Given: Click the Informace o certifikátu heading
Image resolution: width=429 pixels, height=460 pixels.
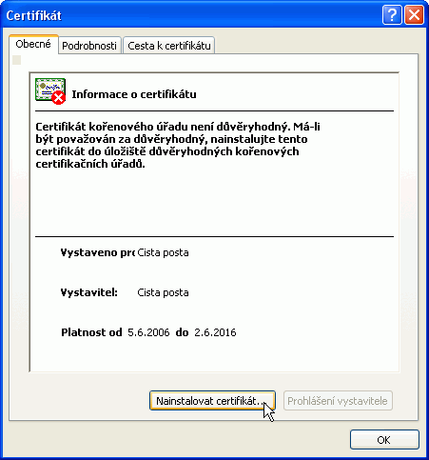Looking at the screenshot, I should click(x=134, y=94).
